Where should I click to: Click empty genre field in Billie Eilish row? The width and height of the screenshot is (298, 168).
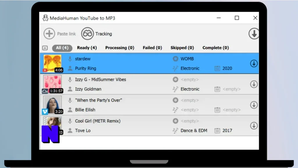[x=190, y=110]
